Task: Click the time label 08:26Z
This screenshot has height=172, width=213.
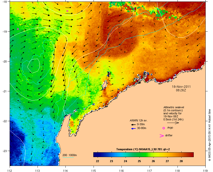Action: 181,90
